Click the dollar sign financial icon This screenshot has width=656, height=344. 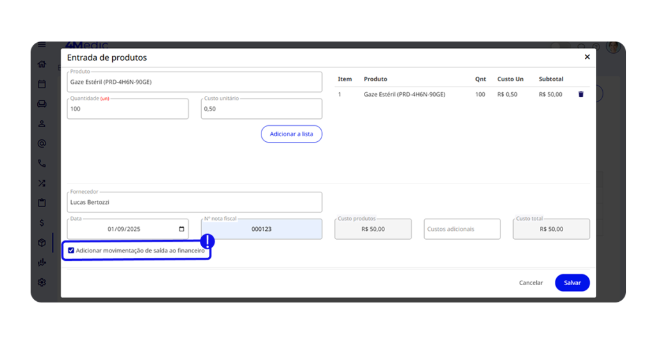tap(42, 223)
